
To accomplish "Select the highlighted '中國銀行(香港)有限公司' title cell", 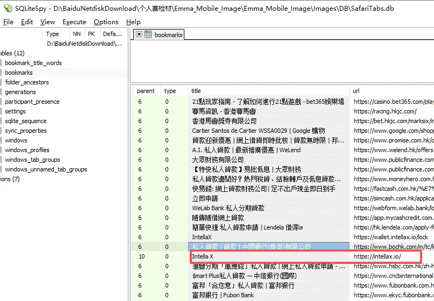I will tap(269, 246).
